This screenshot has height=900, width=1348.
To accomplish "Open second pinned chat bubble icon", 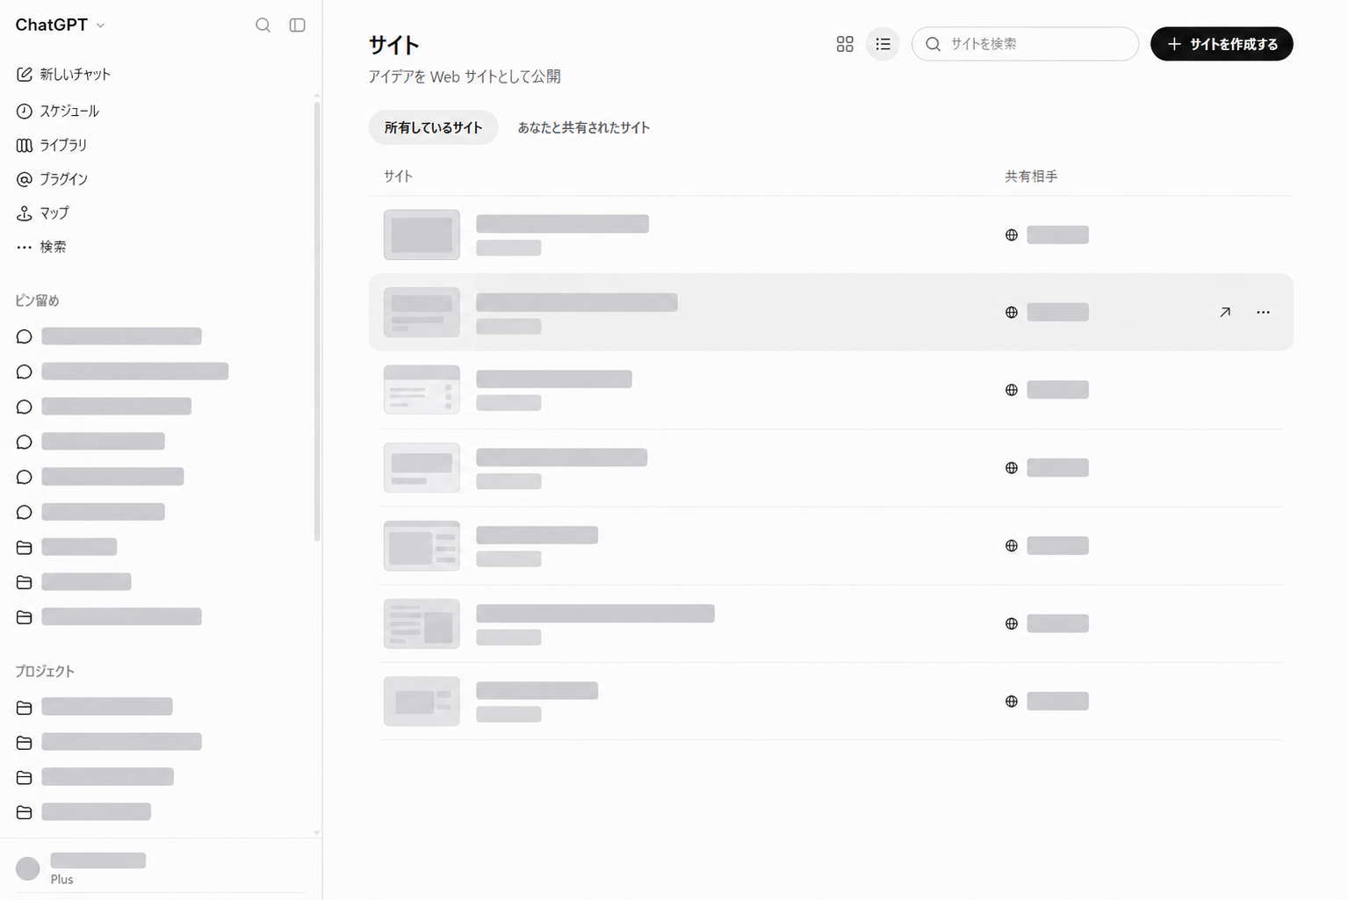I will pos(25,371).
